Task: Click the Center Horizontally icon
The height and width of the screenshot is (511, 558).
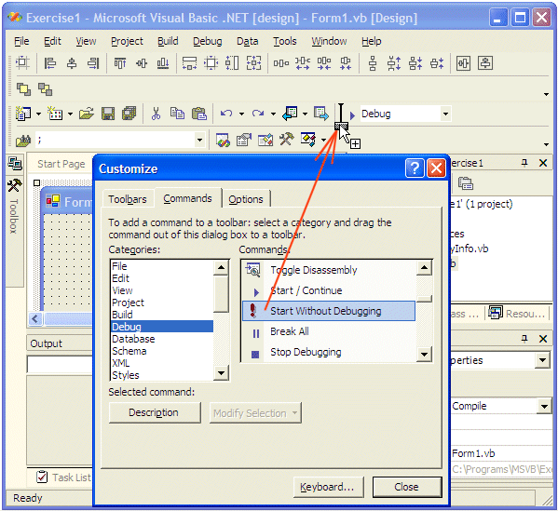Action: [x=463, y=63]
